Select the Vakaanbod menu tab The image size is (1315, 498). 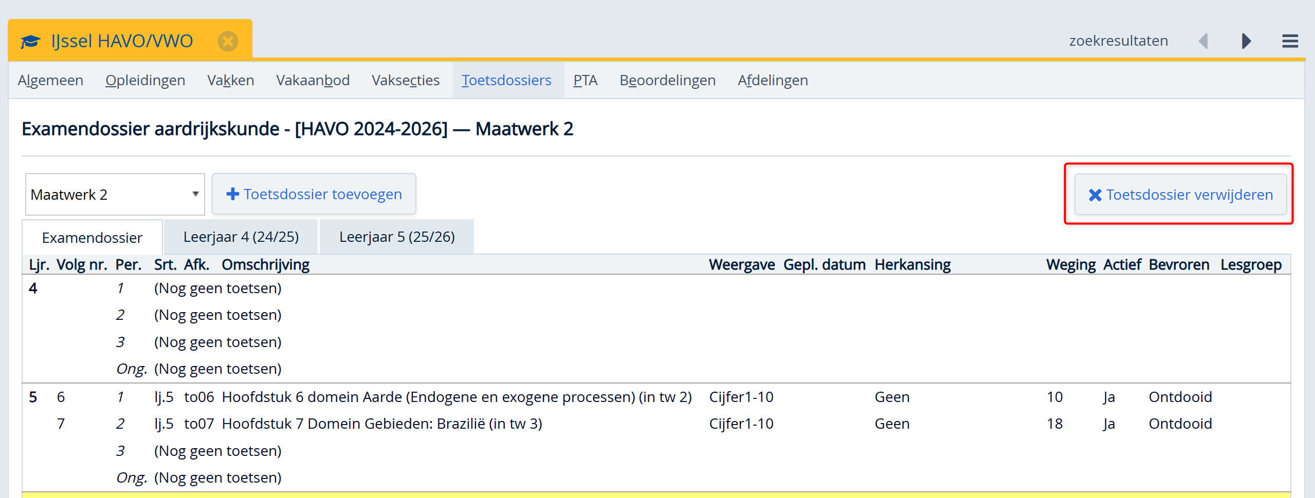coord(313,81)
